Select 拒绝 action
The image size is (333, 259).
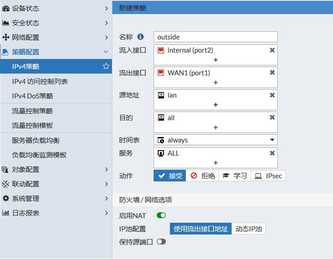click(x=202, y=176)
